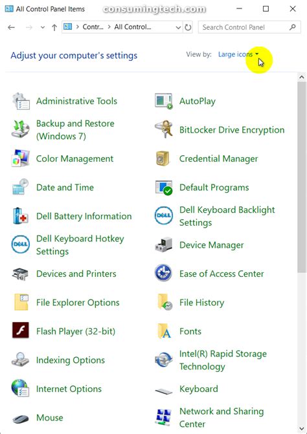Open the recent locations dropdown arrow
Image resolution: width=307 pixels, height=434 pixels.
pyautogui.click(x=42, y=27)
